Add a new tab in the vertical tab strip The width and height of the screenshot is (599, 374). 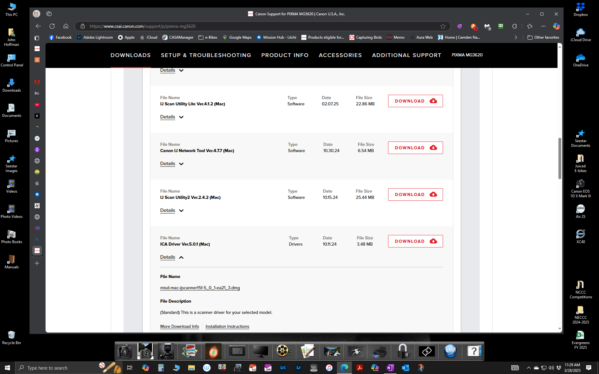point(37,263)
